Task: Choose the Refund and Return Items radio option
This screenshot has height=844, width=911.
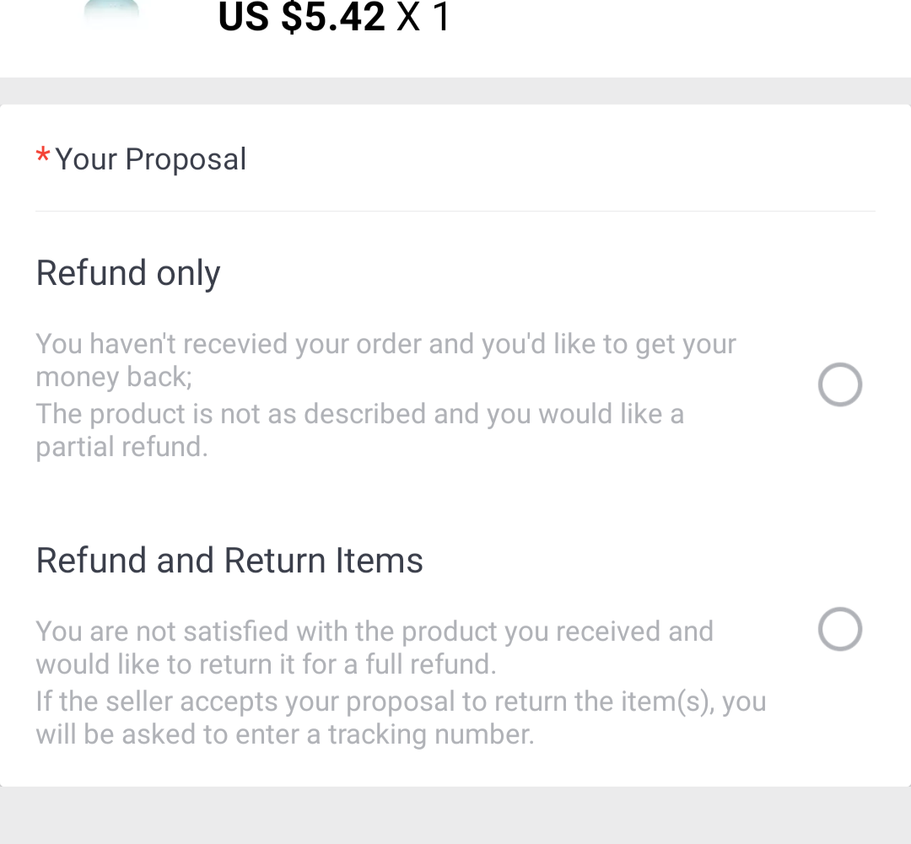Action: 839,629
